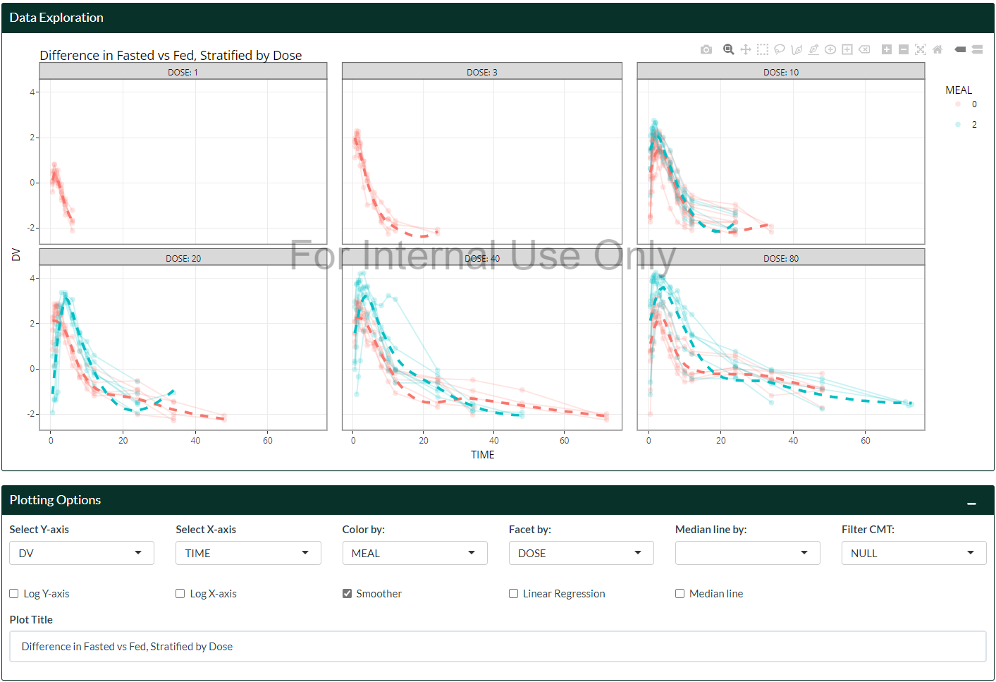Tick the Linear Regression checkbox
Viewport: 996px width, 682px height.
point(513,594)
